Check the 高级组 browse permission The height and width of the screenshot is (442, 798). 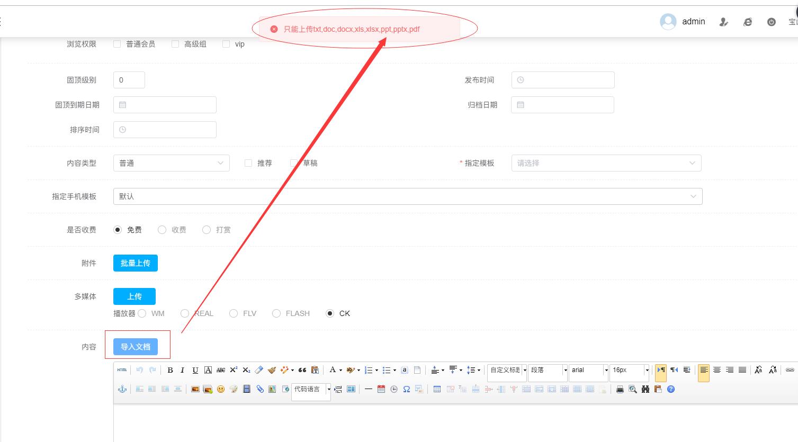(x=175, y=44)
